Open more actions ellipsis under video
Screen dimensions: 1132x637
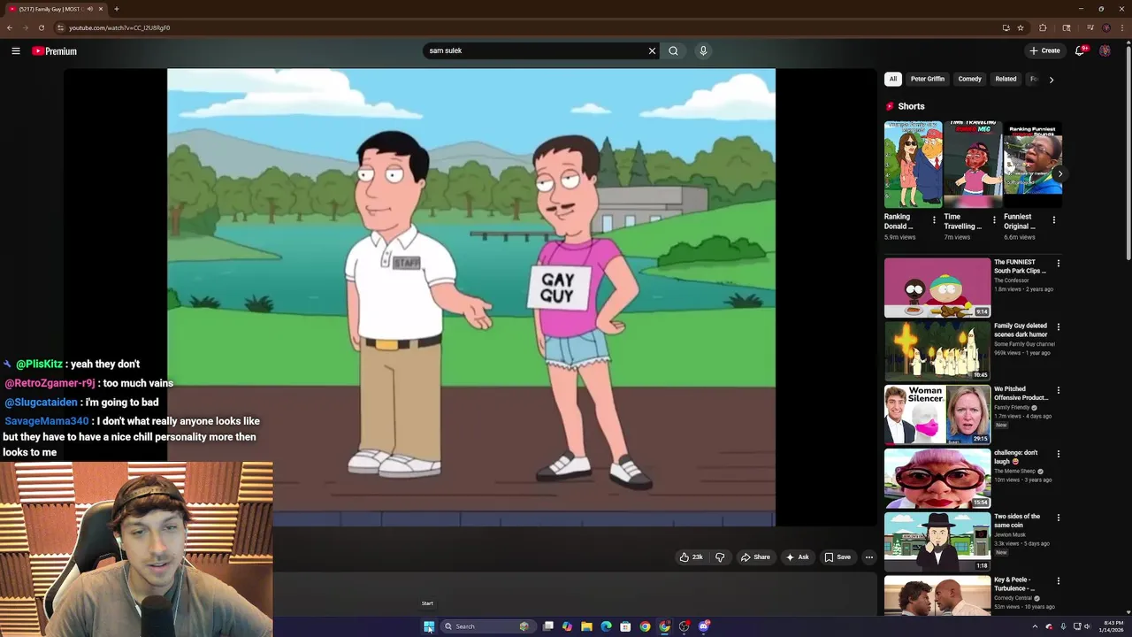[x=869, y=557]
